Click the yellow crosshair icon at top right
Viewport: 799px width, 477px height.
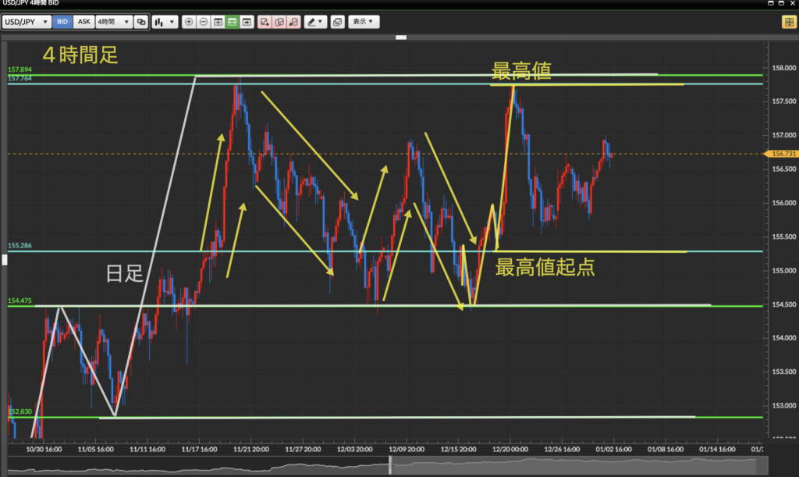tap(788, 22)
